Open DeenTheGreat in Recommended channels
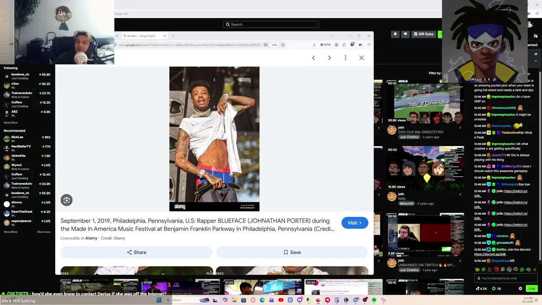The width and height of the screenshot is (542, 305). [x=28, y=213]
